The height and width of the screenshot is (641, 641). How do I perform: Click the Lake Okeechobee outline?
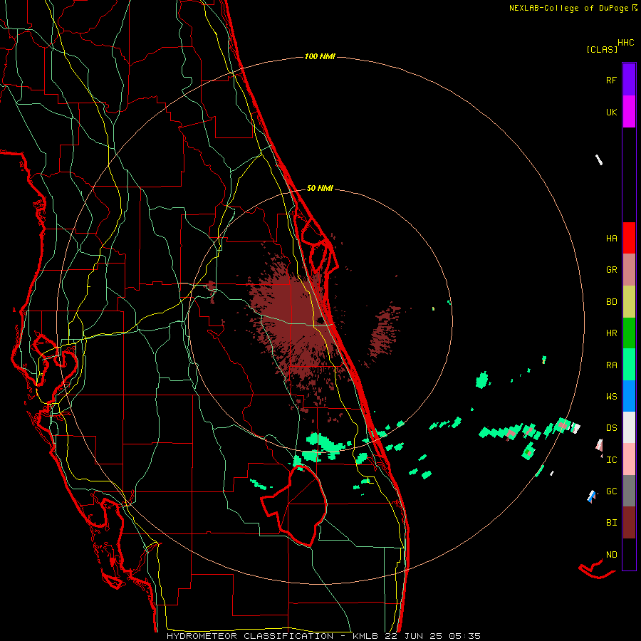point(294,506)
